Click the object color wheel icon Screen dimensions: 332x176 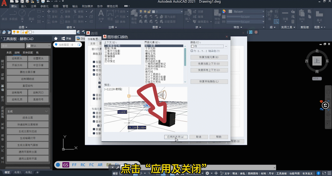coord(224,11)
